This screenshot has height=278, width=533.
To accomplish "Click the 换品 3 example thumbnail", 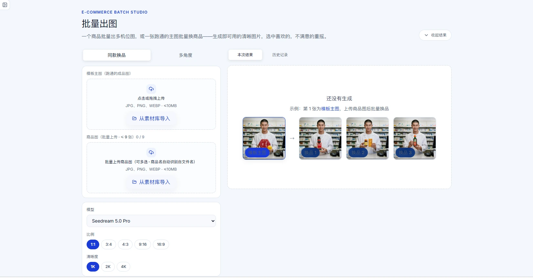I will click(415, 138).
